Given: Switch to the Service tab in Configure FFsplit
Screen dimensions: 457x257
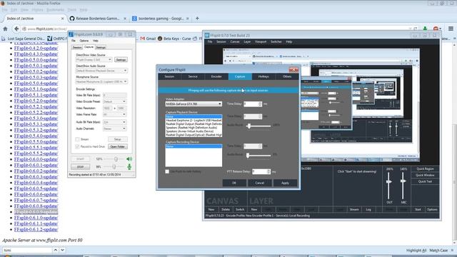Looking at the screenshot, I should [193, 76].
